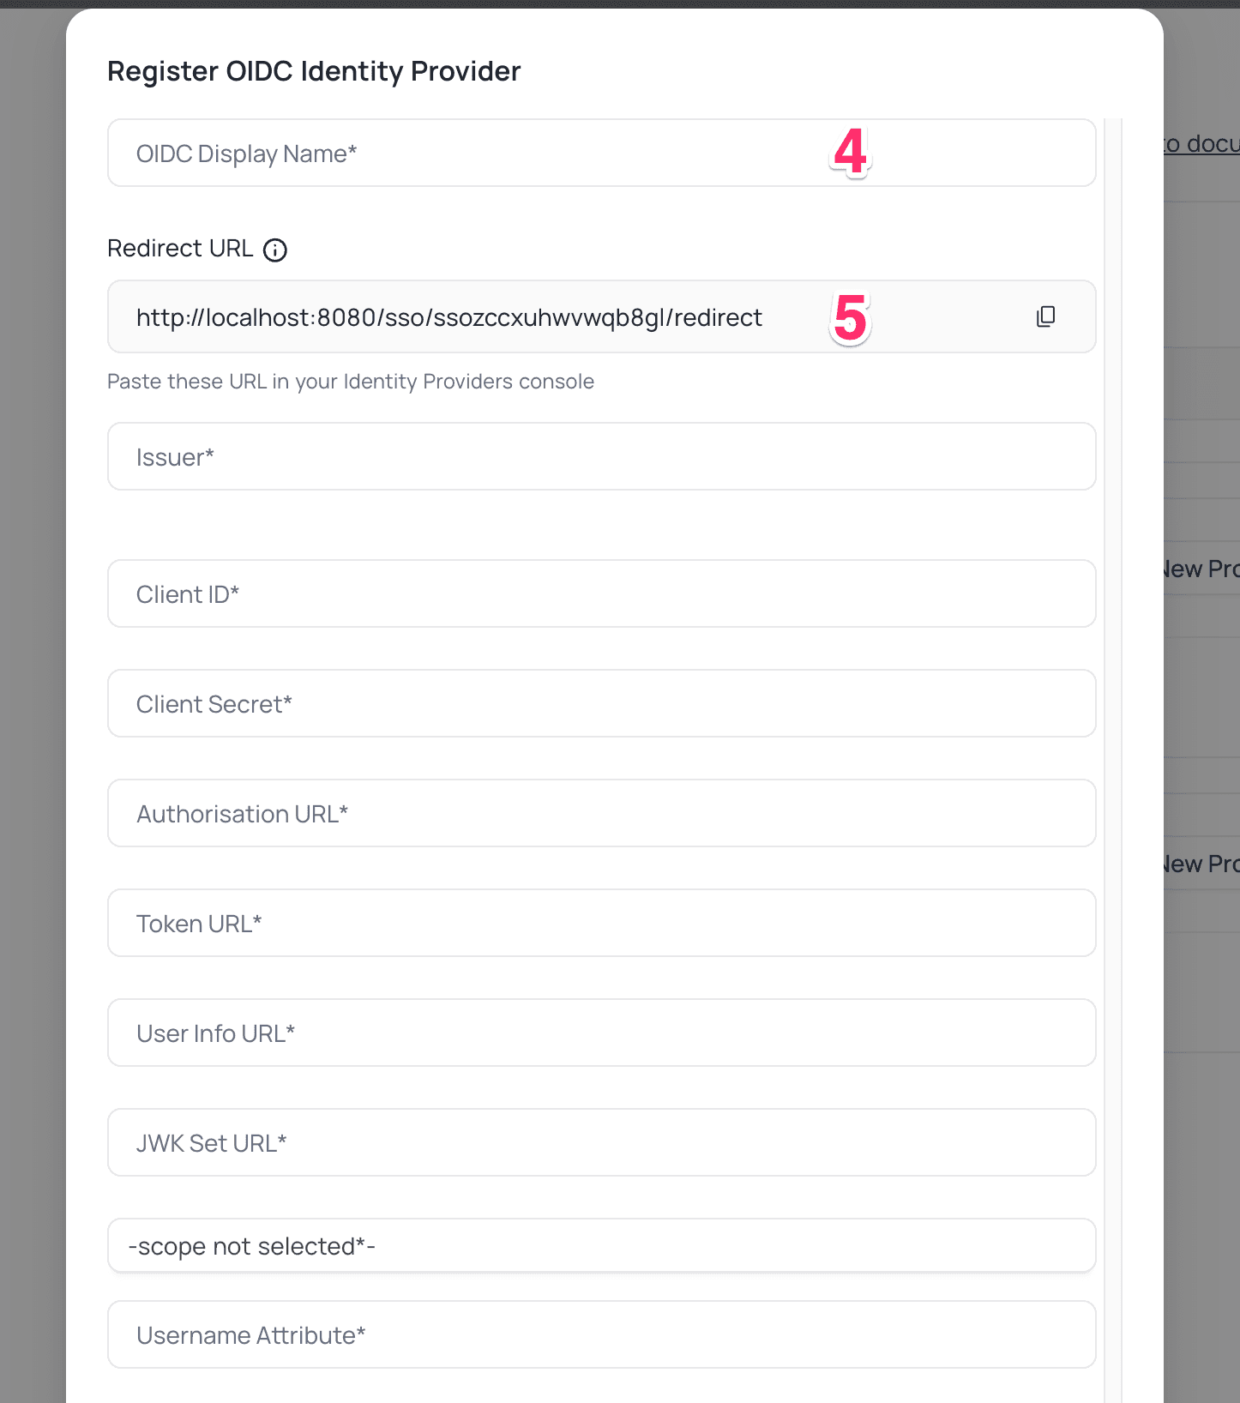This screenshot has height=1403, width=1240.
Task: Click the Client ID input field
Action: click(600, 593)
